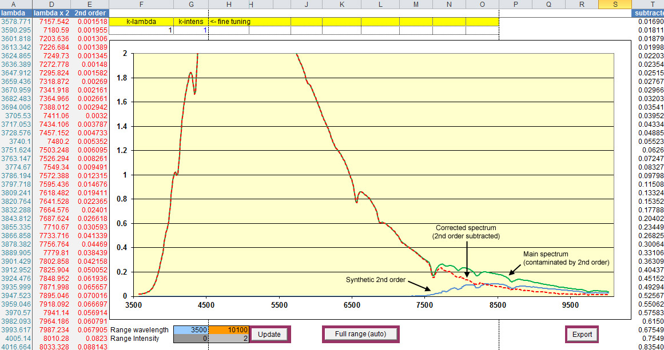Click the 'Corrected spectrum' chart annotation
The image size is (664, 350).
tap(466, 232)
